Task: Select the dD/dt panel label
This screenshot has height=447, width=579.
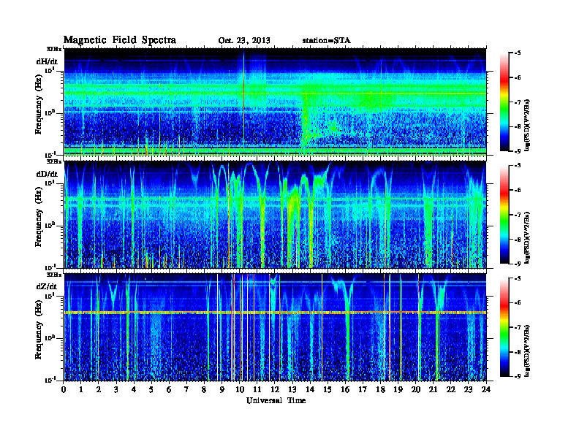Action: tap(47, 174)
